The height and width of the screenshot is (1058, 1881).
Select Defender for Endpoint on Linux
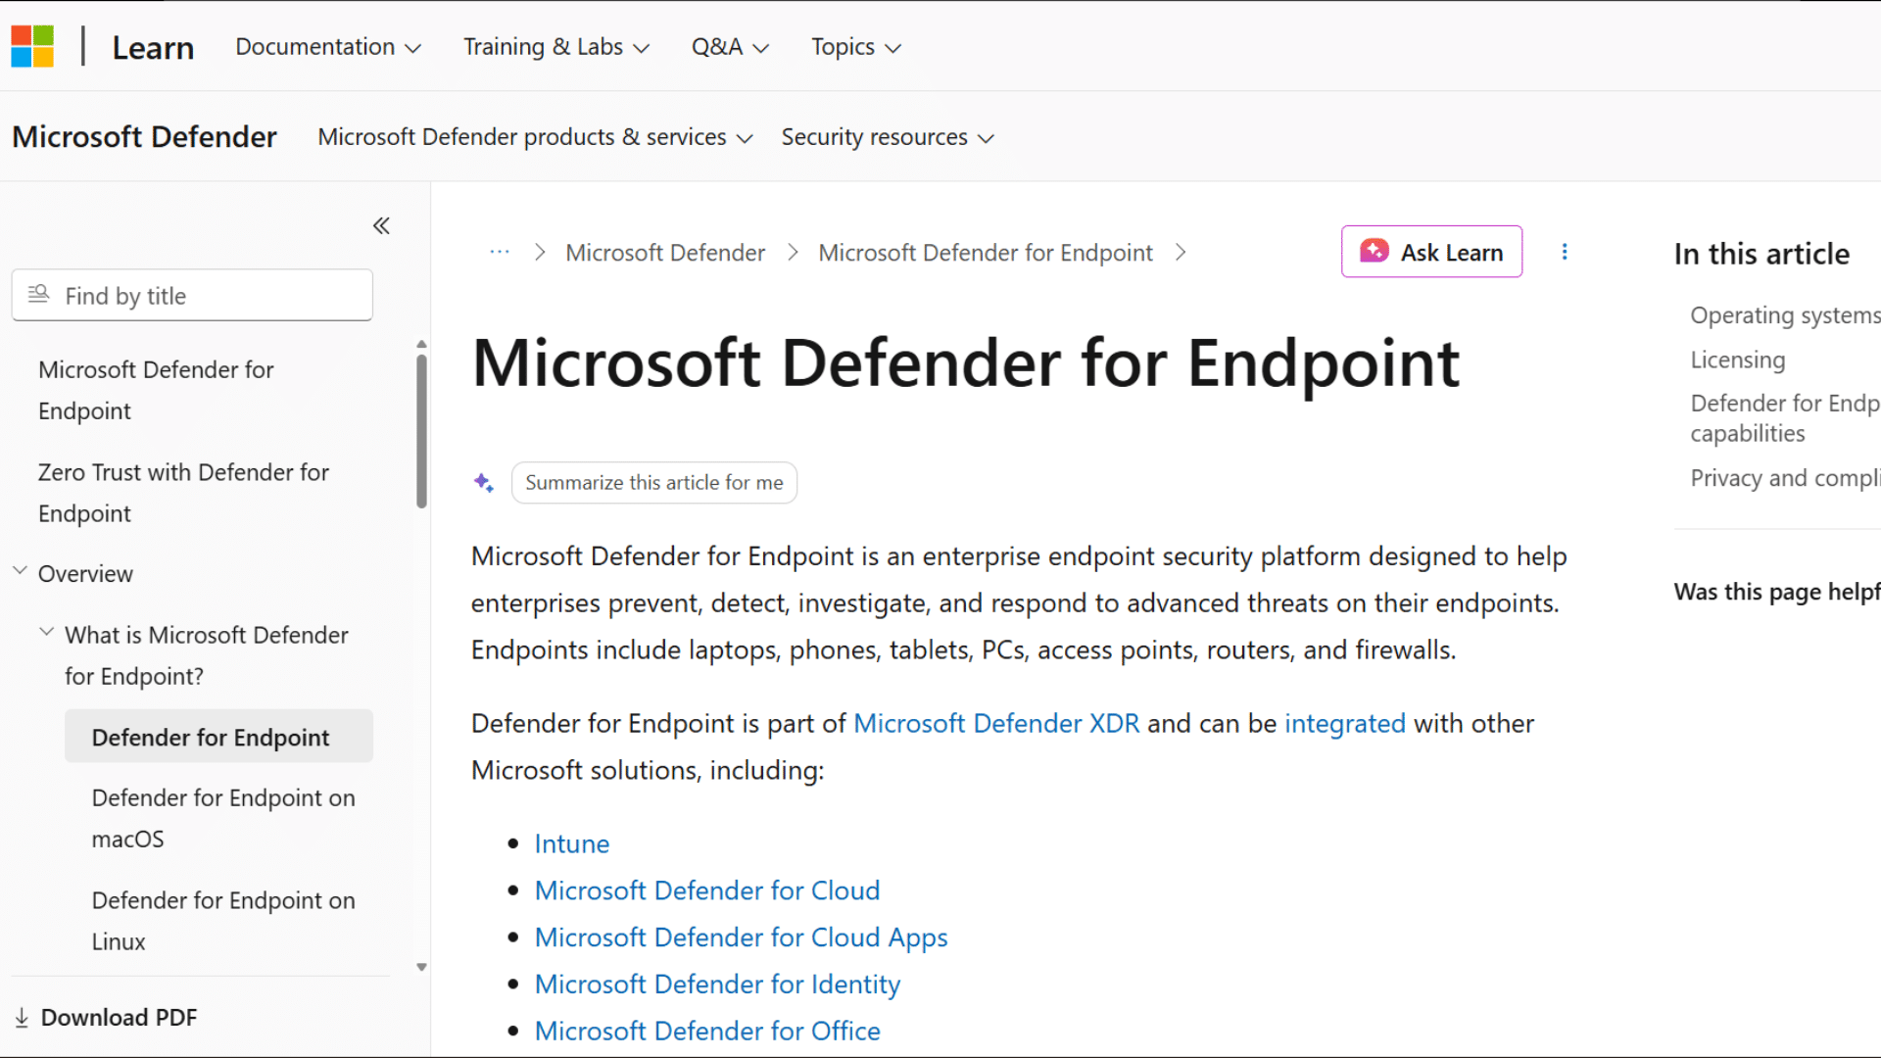[x=223, y=921]
